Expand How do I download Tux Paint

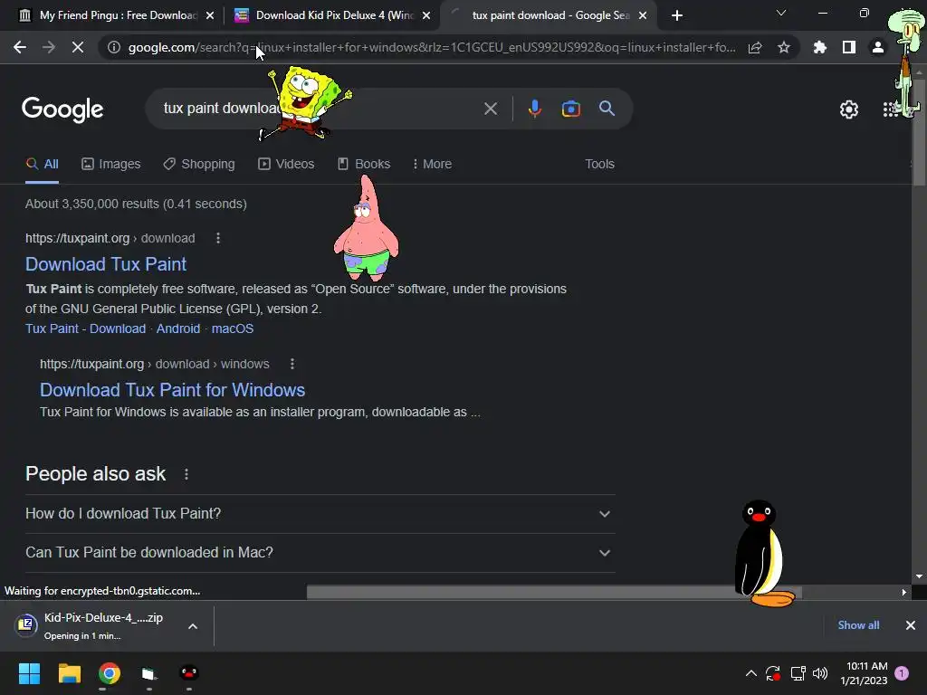(x=320, y=514)
